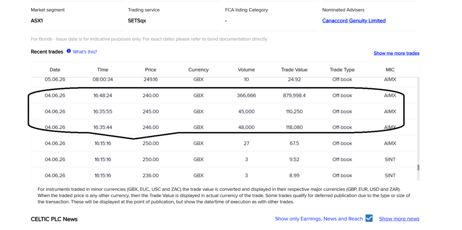The width and height of the screenshot is (462, 230).
Task: Click the Volume column header
Action: 246,70
